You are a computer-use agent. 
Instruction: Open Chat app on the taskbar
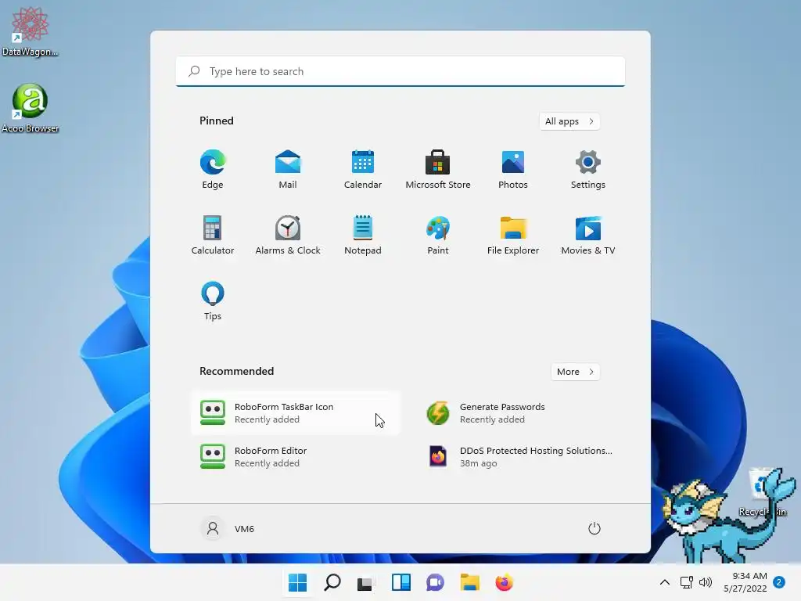coord(435,582)
